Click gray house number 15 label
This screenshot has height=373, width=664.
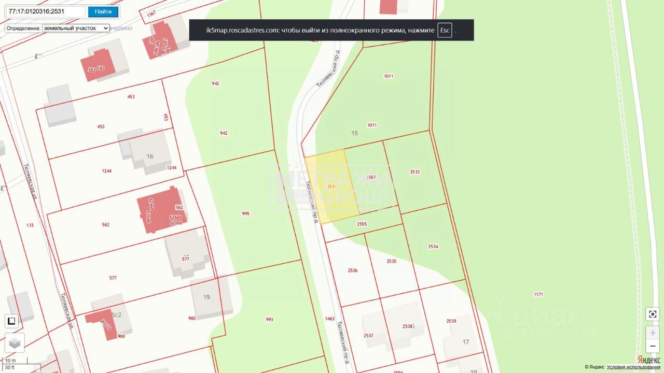pyautogui.click(x=355, y=133)
